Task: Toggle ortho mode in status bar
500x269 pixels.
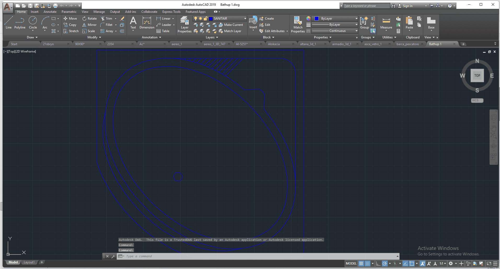Action: pos(378,264)
